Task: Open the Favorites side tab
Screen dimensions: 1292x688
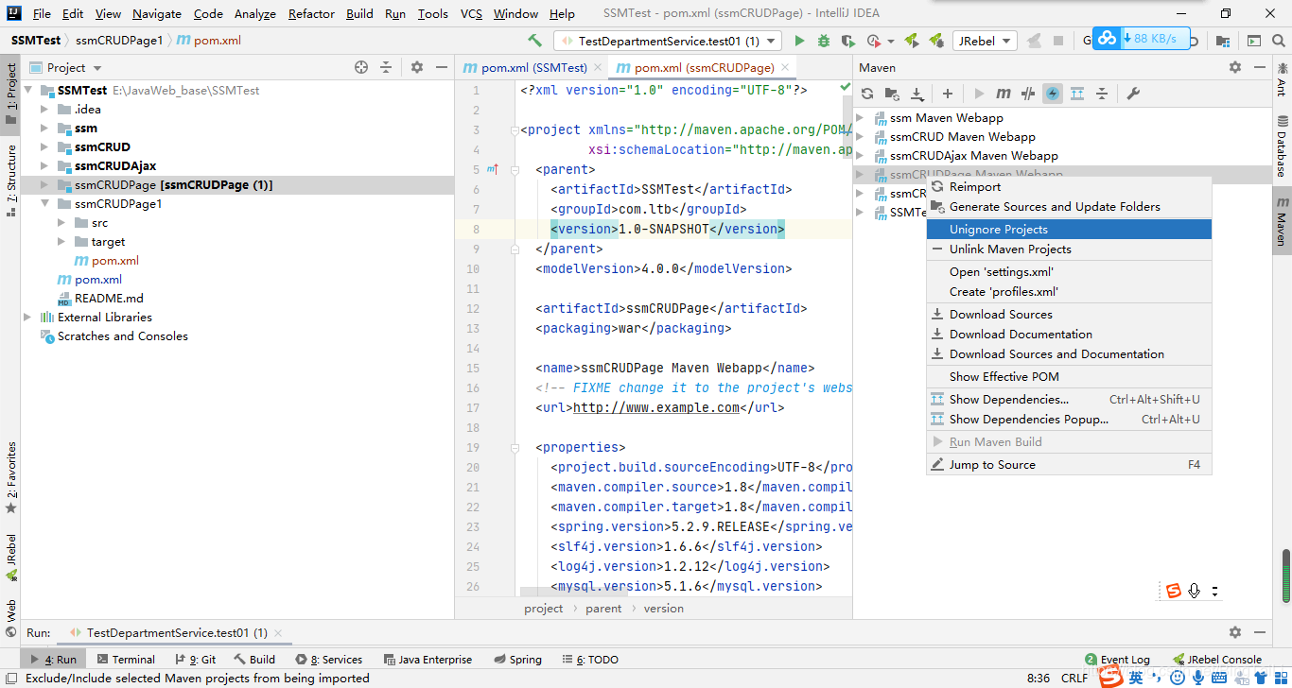Action: (x=10, y=477)
